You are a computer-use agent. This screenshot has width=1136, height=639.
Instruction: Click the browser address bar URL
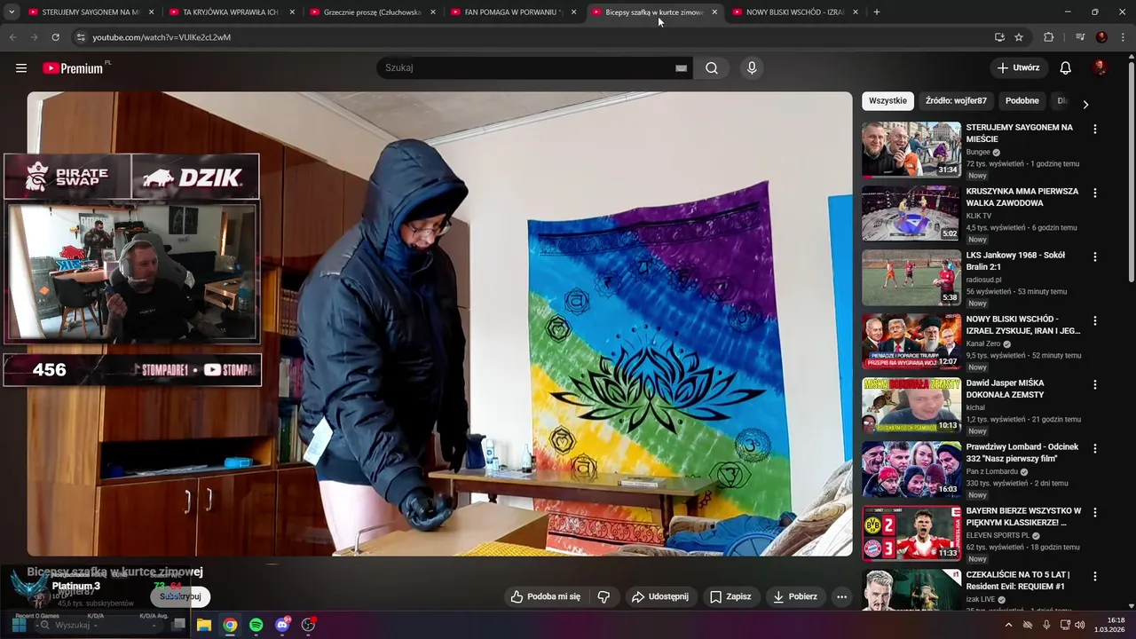point(162,37)
